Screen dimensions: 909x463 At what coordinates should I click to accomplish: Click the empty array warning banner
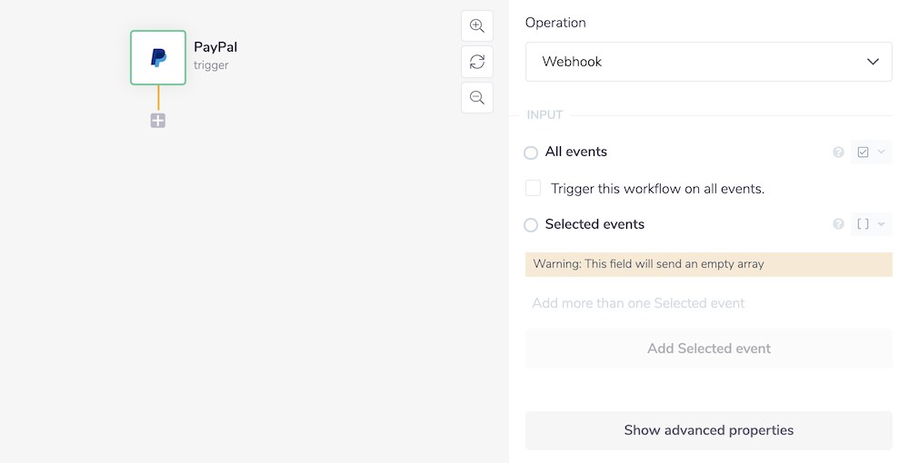point(708,264)
